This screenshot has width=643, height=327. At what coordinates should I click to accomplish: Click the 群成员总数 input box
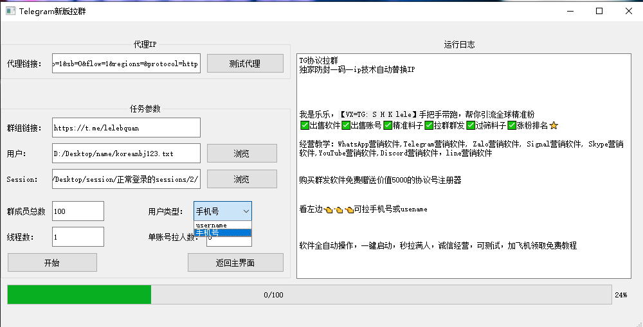pos(78,211)
